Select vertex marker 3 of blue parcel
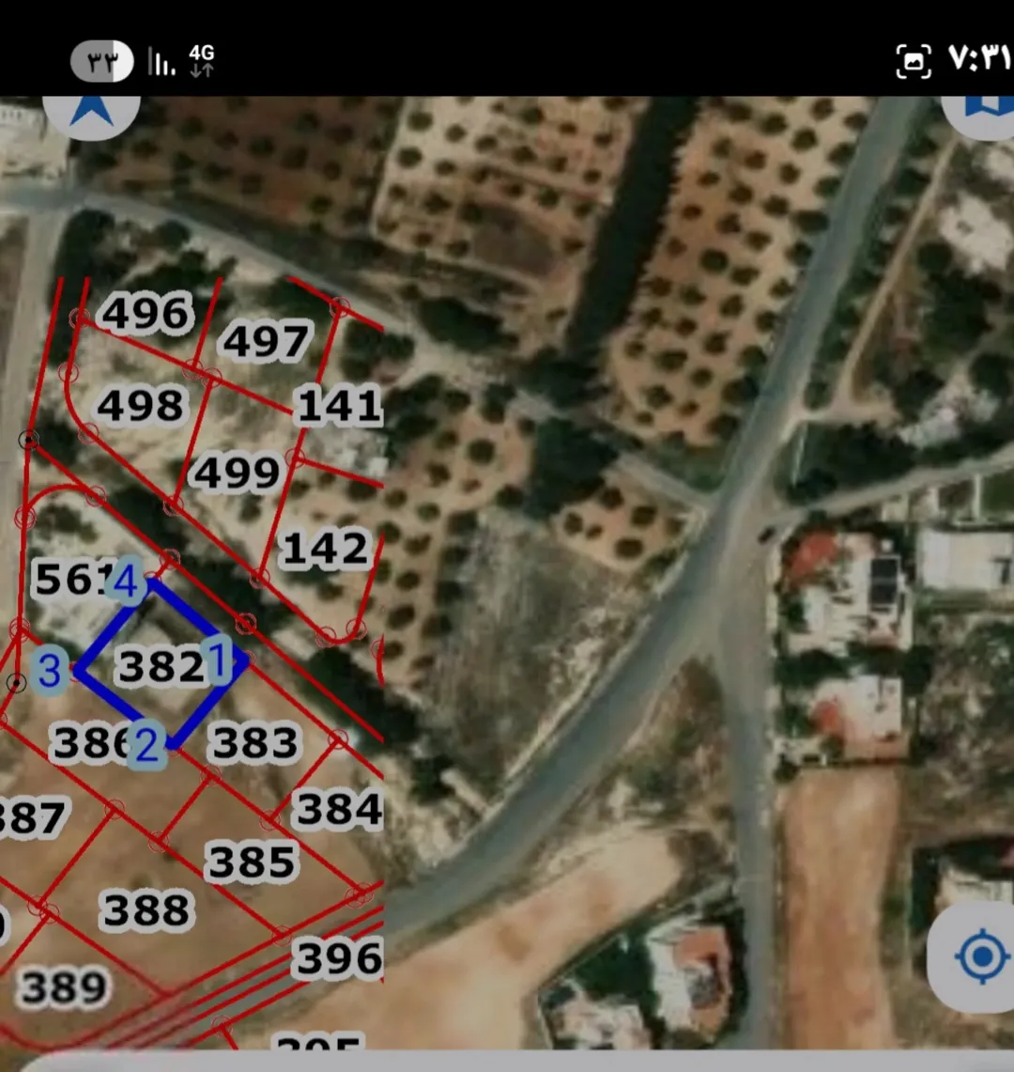This screenshot has width=1014, height=1072. pos(50,670)
